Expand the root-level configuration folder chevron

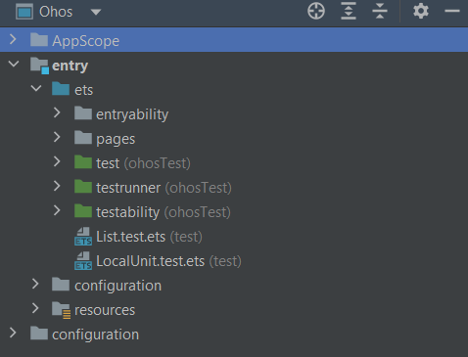[13, 333]
